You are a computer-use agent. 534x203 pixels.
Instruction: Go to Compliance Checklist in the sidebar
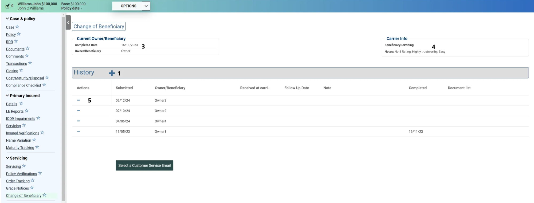(23, 85)
